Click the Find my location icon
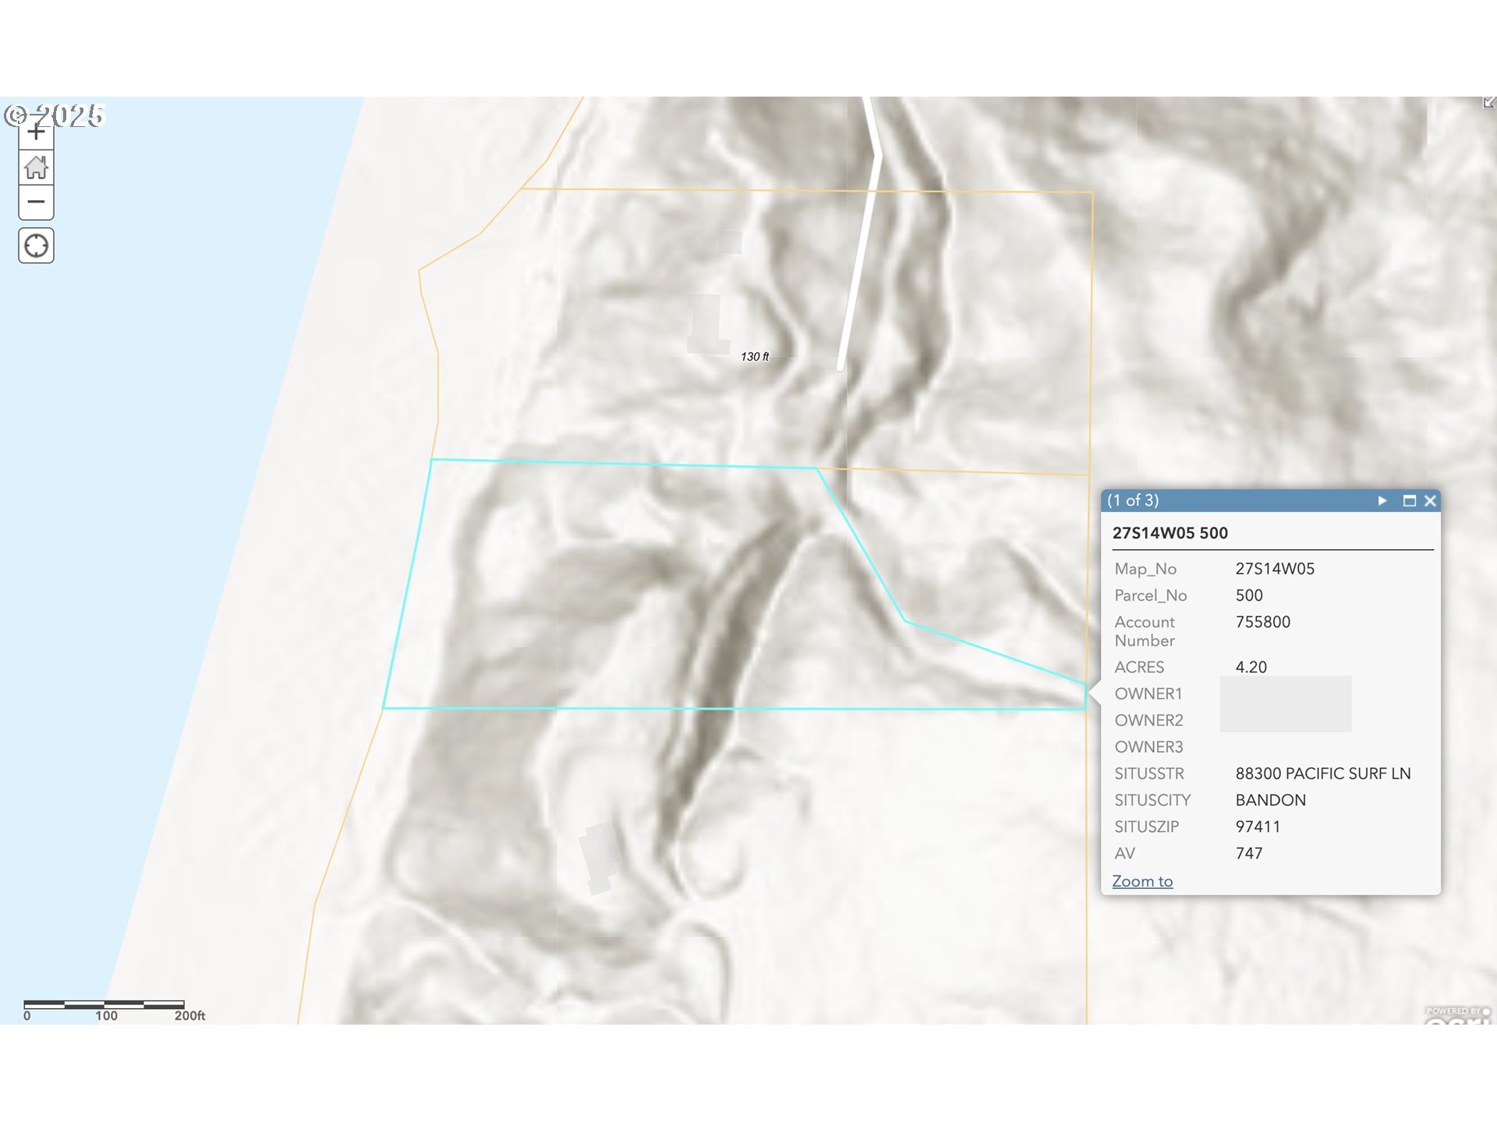This screenshot has height=1122, width=1497. [x=36, y=245]
